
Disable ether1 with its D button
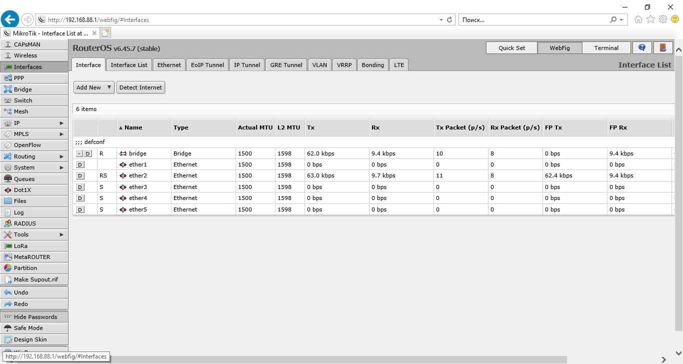click(x=80, y=164)
